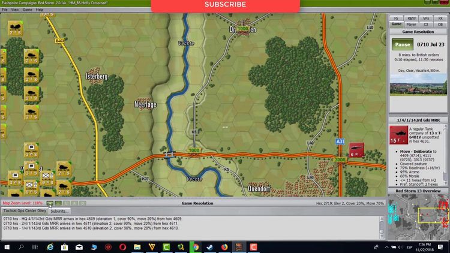This screenshot has width=450, height=253.
Task: Select the red helicopter unit counter near A31
Action: point(356,150)
